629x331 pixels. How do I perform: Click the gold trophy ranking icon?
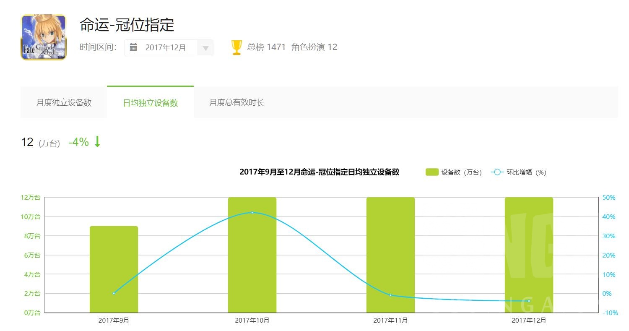click(237, 47)
